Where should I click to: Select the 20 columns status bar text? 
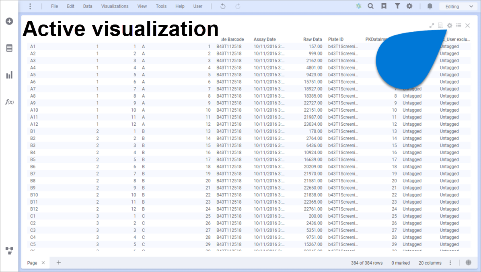(430, 262)
